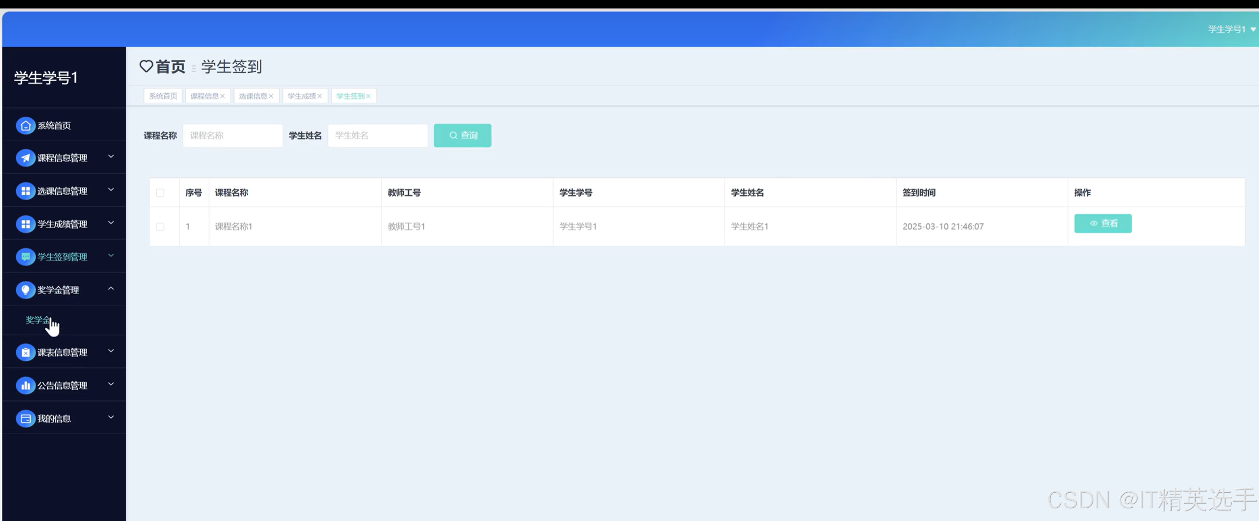The height and width of the screenshot is (521, 1259).
Task: Collapse the 奖学金管理 menu chevron
Action: (x=111, y=289)
